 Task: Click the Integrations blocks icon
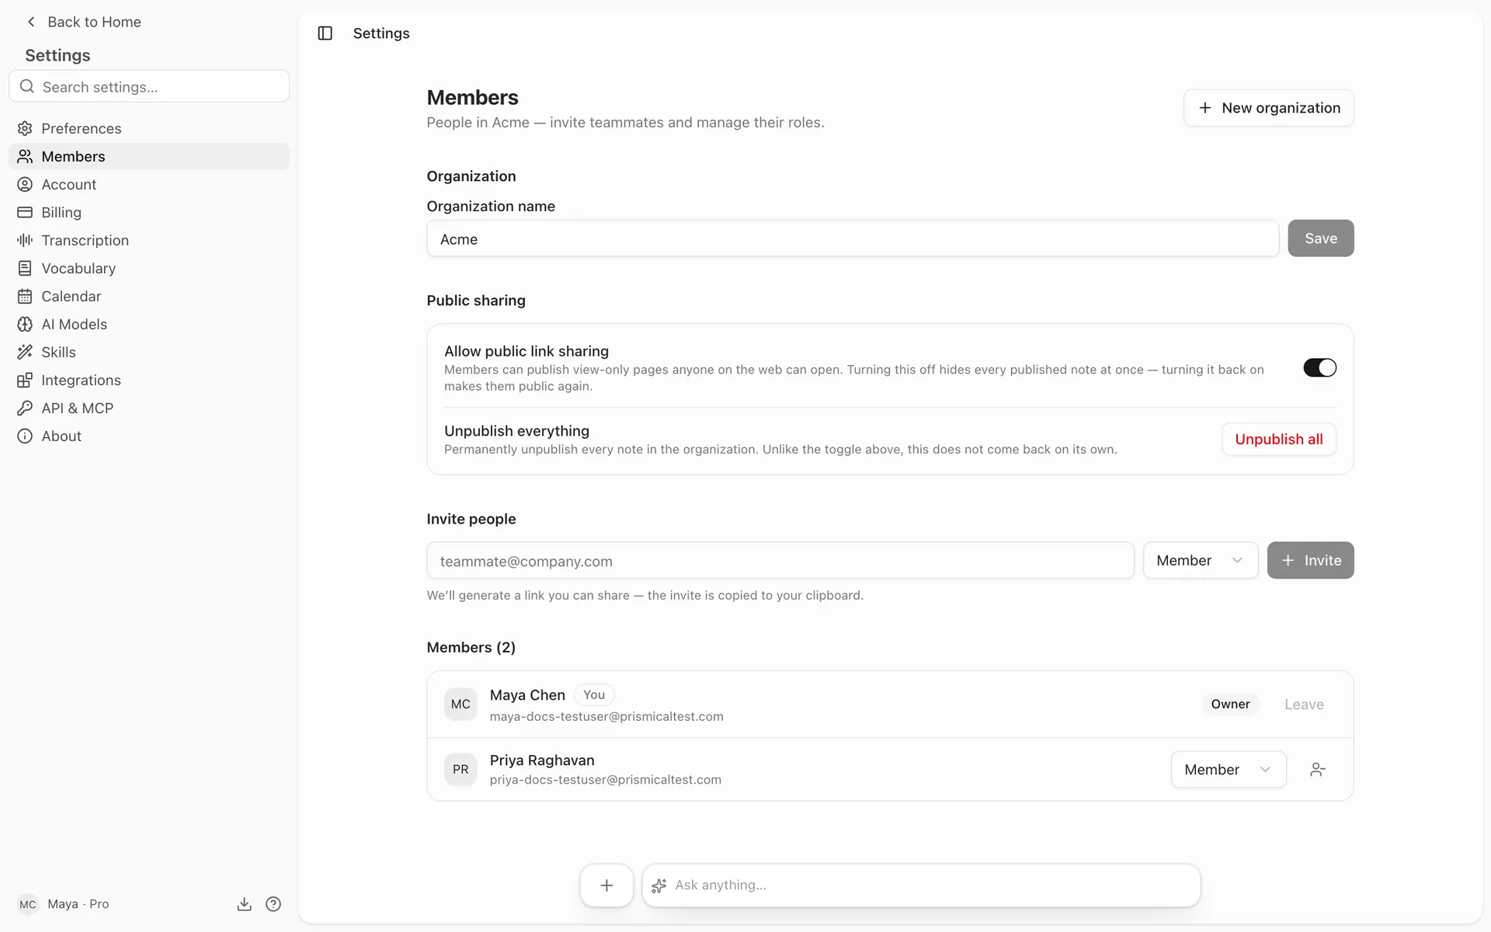point(25,380)
